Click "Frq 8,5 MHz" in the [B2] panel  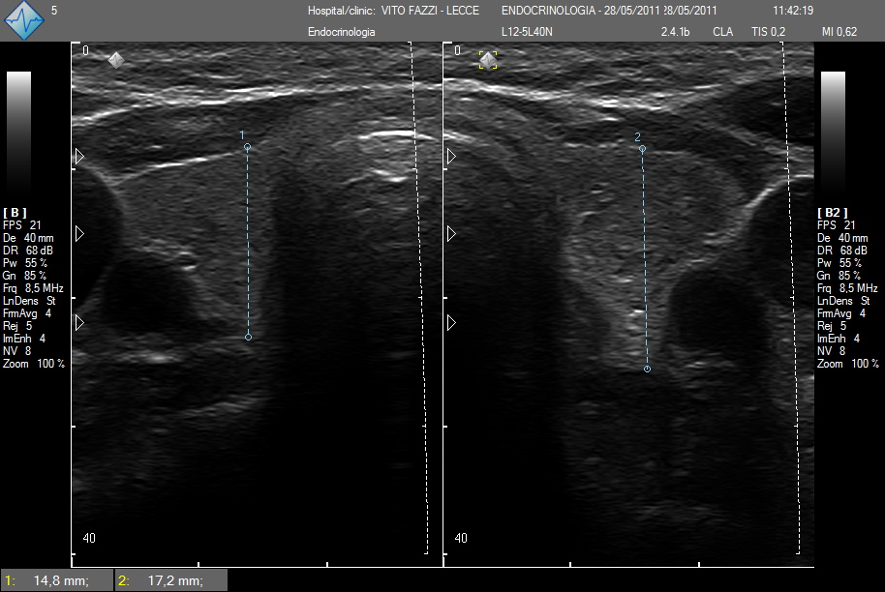pyautogui.click(x=847, y=288)
